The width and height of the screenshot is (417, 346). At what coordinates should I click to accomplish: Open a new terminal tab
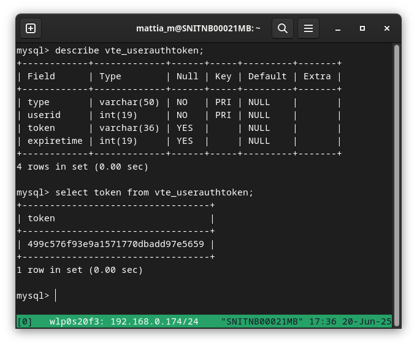pos(31,28)
